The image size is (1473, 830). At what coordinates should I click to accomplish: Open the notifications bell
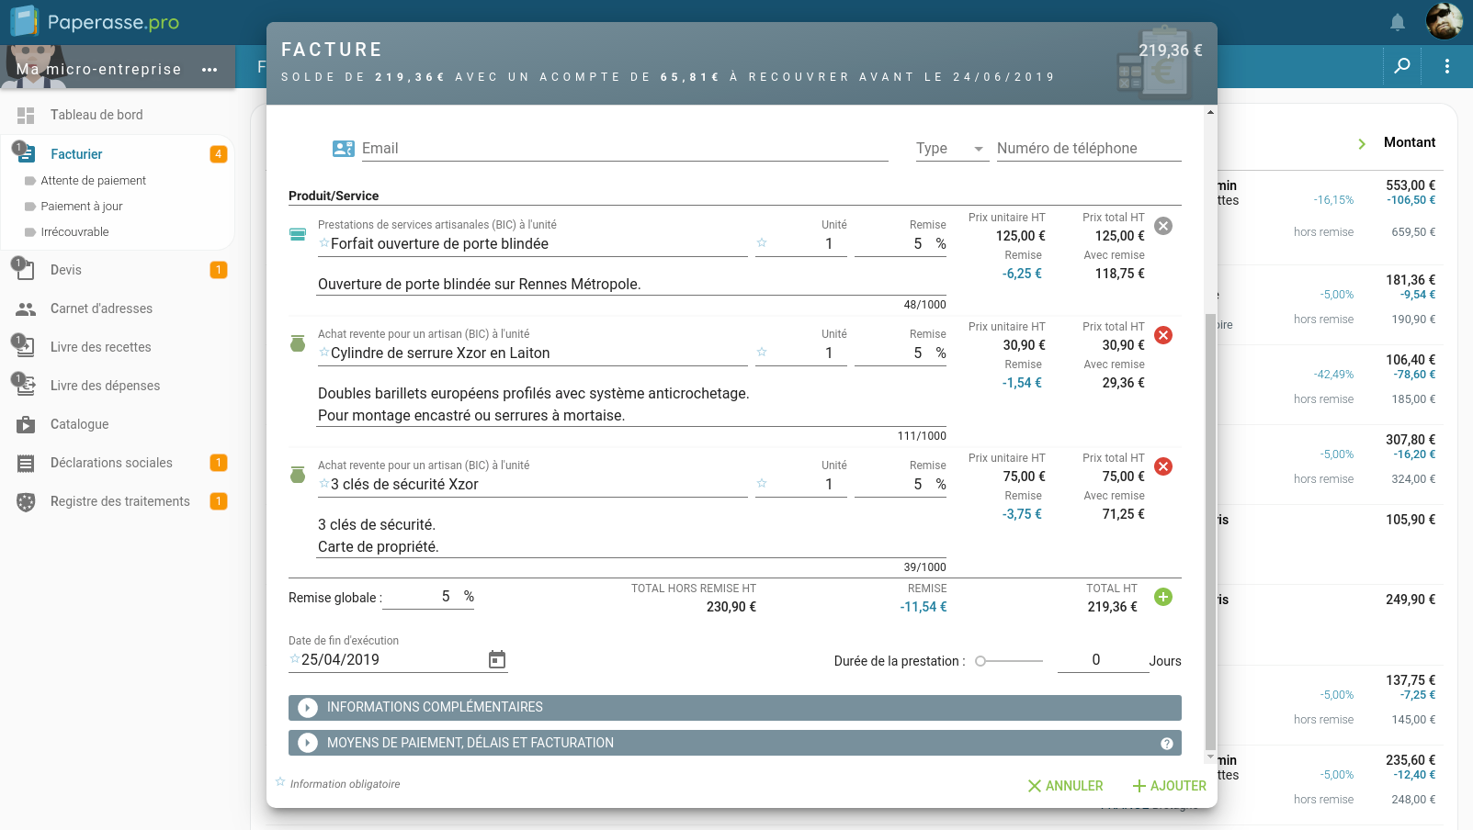coord(1397,21)
